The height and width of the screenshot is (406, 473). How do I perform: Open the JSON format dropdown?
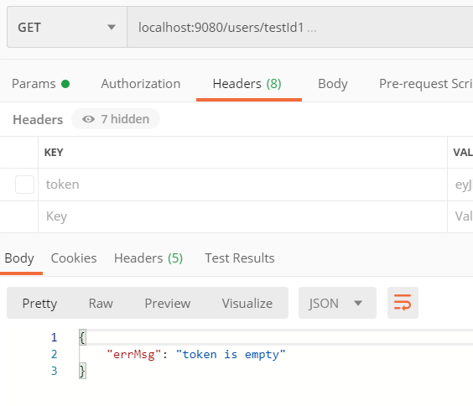point(337,303)
